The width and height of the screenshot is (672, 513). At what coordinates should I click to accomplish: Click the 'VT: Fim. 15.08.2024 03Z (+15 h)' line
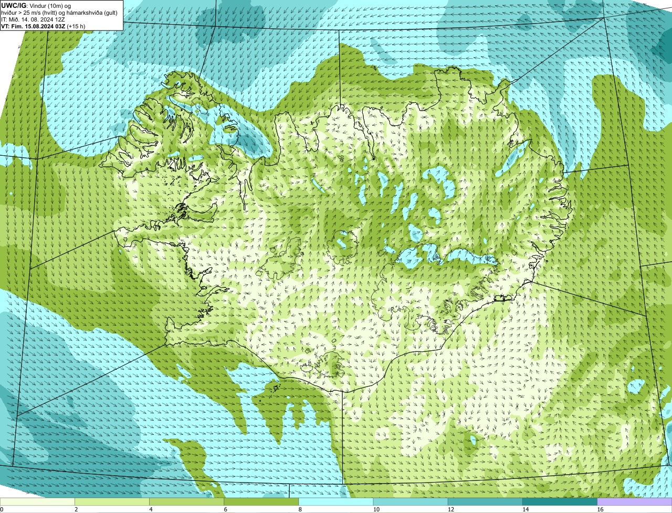[x=43, y=26]
